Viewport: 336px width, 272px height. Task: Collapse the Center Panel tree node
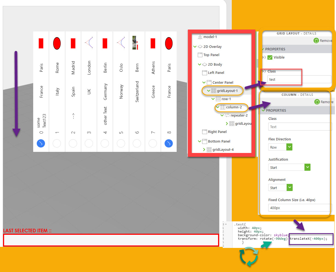(x=204, y=82)
